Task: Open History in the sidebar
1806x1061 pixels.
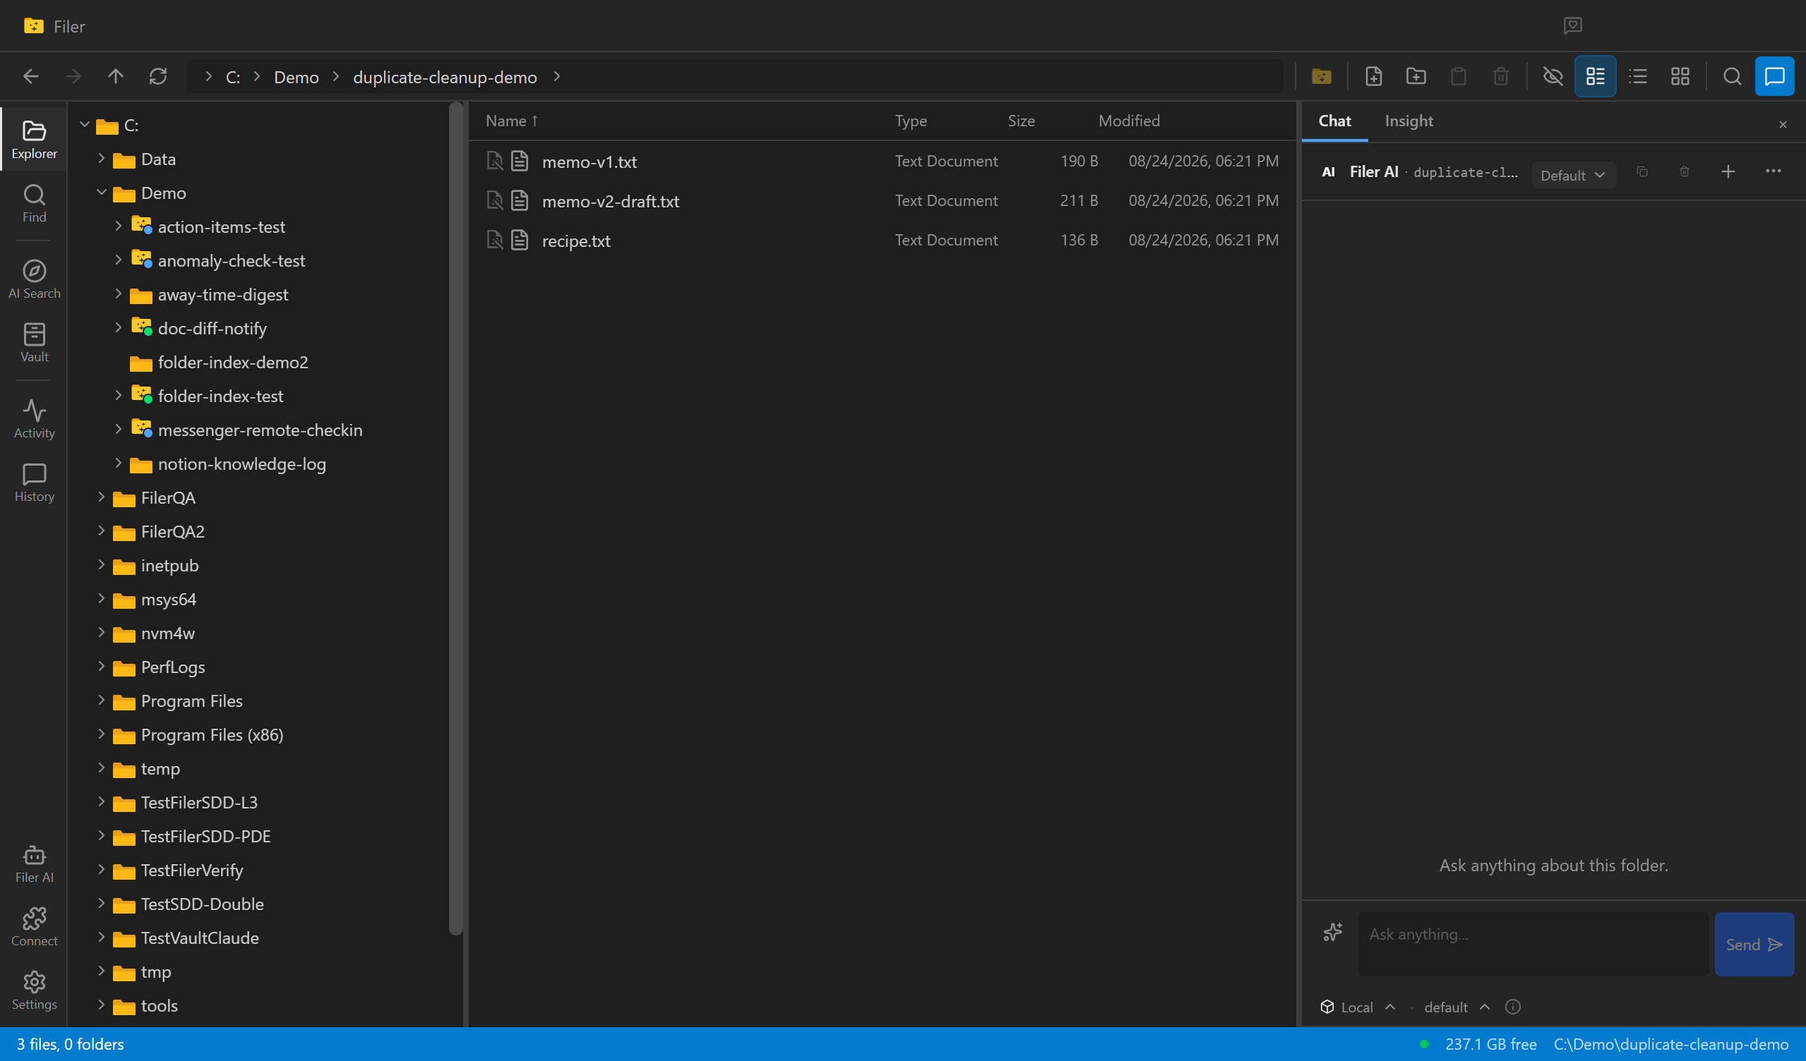Action: (x=34, y=483)
